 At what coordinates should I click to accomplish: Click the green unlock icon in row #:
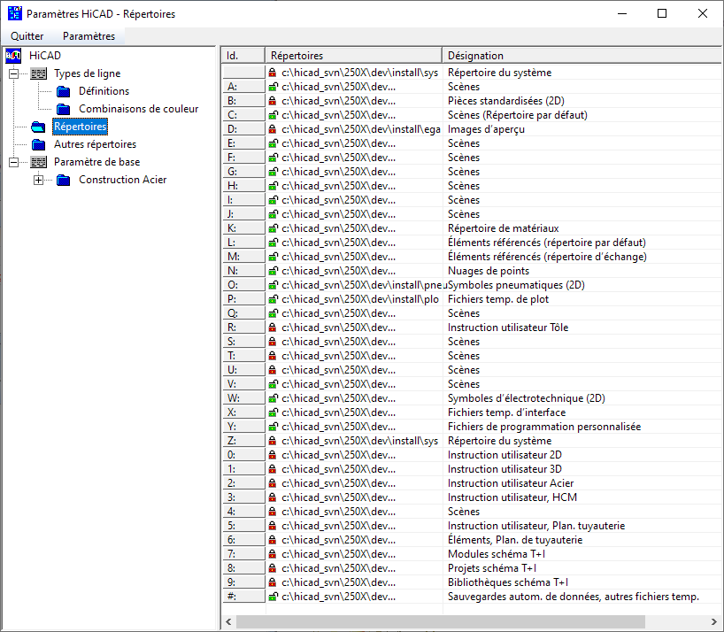coord(273,597)
